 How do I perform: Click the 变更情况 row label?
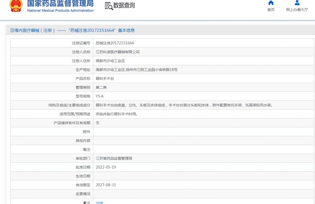click(x=83, y=194)
